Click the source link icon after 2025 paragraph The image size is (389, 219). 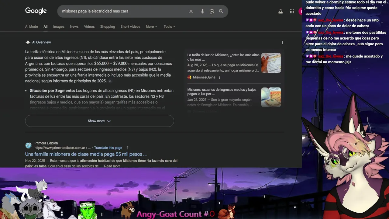coord(110,81)
